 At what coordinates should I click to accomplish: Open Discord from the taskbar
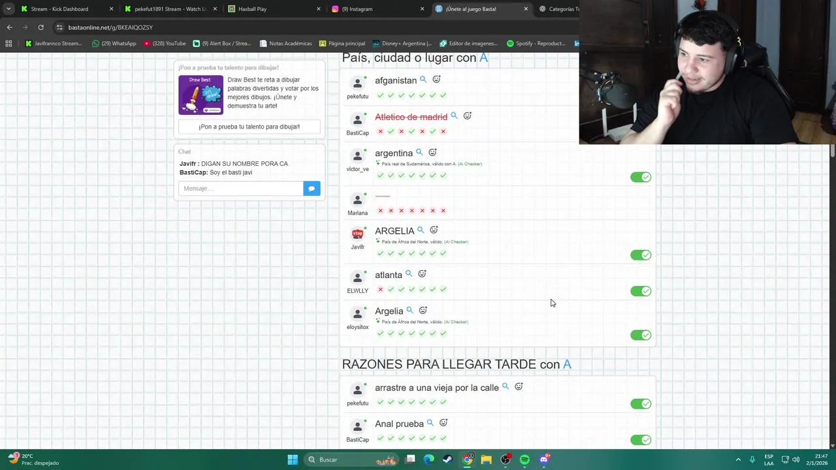544,460
